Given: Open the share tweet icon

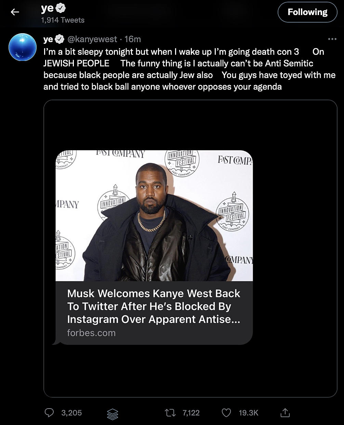Looking at the screenshot, I should click(285, 412).
